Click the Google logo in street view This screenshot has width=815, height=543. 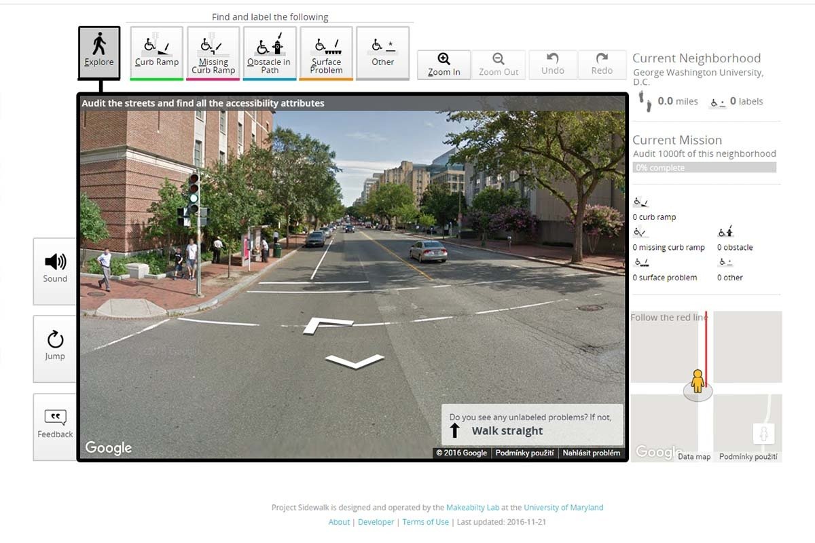click(x=108, y=448)
